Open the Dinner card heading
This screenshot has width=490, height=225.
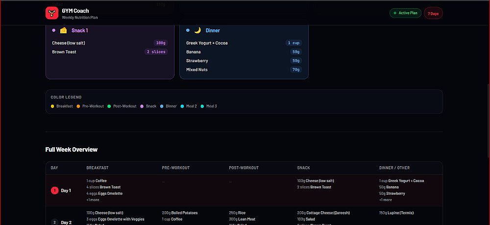213,30
